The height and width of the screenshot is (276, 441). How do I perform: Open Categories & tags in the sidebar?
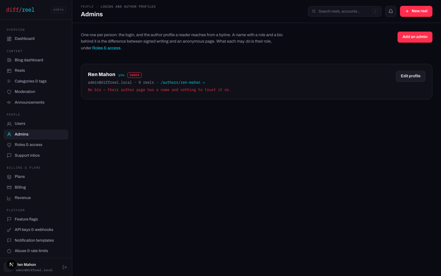[36, 81]
